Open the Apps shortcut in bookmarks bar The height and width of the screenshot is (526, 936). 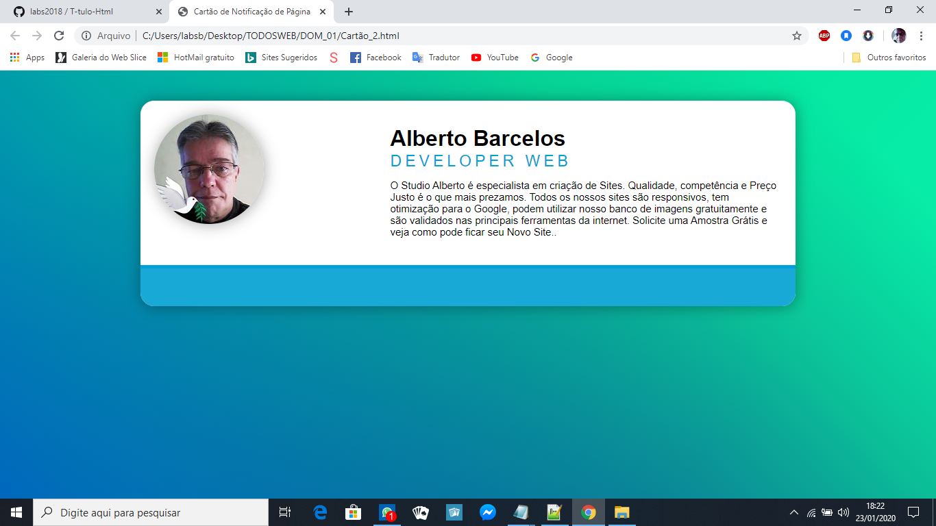tap(27, 58)
